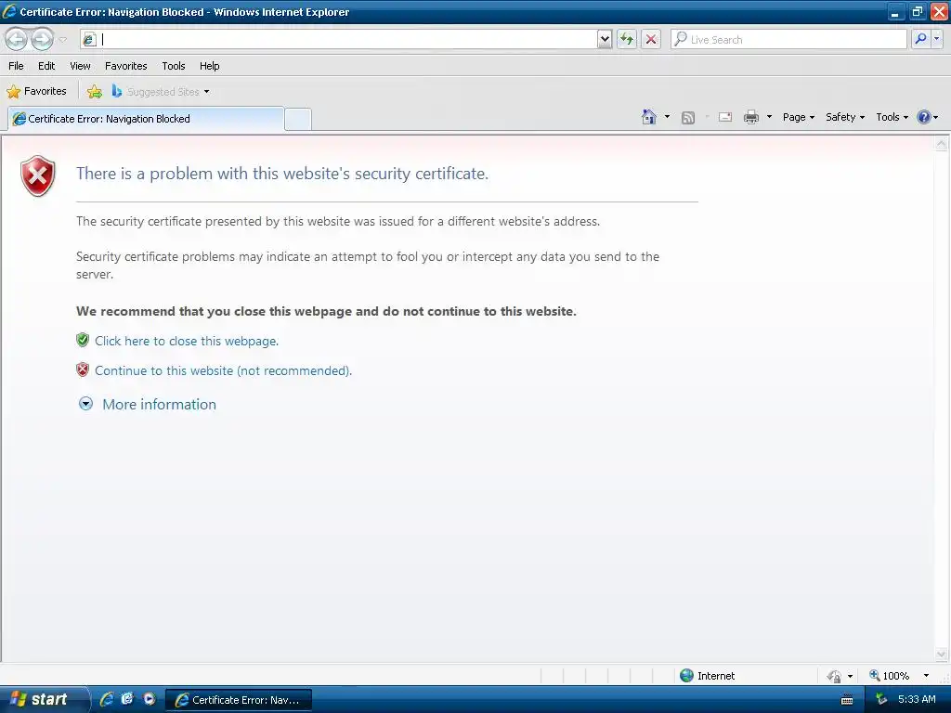Image resolution: width=951 pixels, height=713 pixels.
Task: Click the vertical scrollbar down arrow
Action: (x=942, y=654)
